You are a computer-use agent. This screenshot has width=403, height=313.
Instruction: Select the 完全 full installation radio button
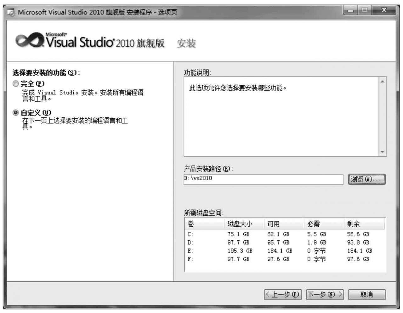click(x=16, y=84)
